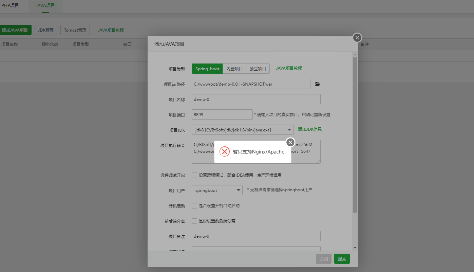This screenshot has height=272, width=474.
Task: Click the 服务状态 column header
Action: 50,44
